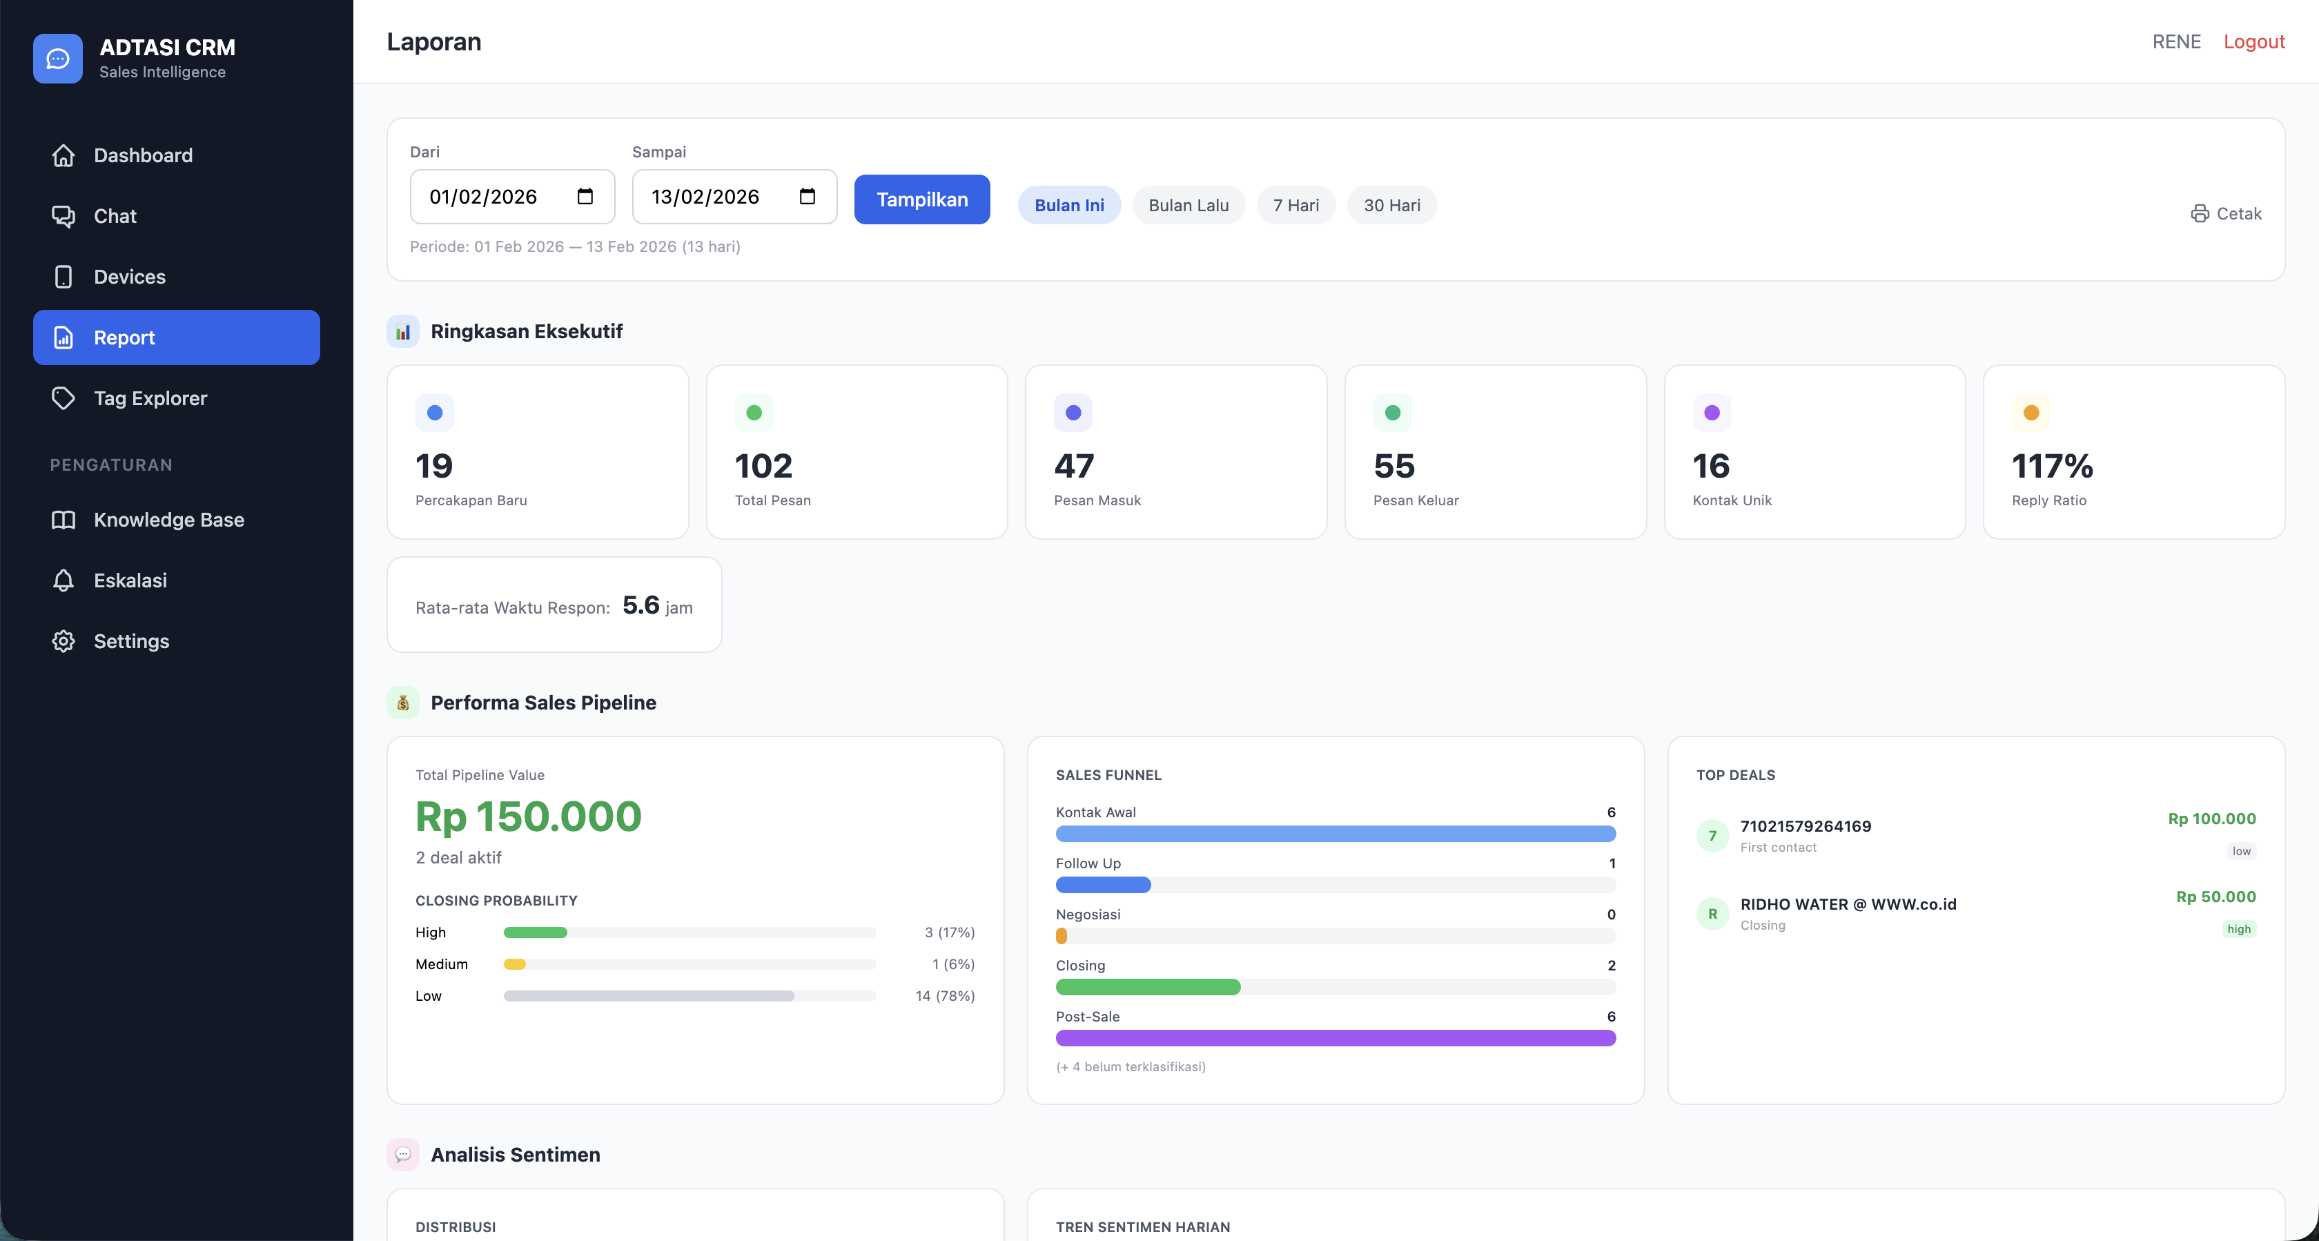The width and height of the screenshot is (2319, 1241).
Task: Click the Settings gear icon
Action: click(x=63, y=641)
